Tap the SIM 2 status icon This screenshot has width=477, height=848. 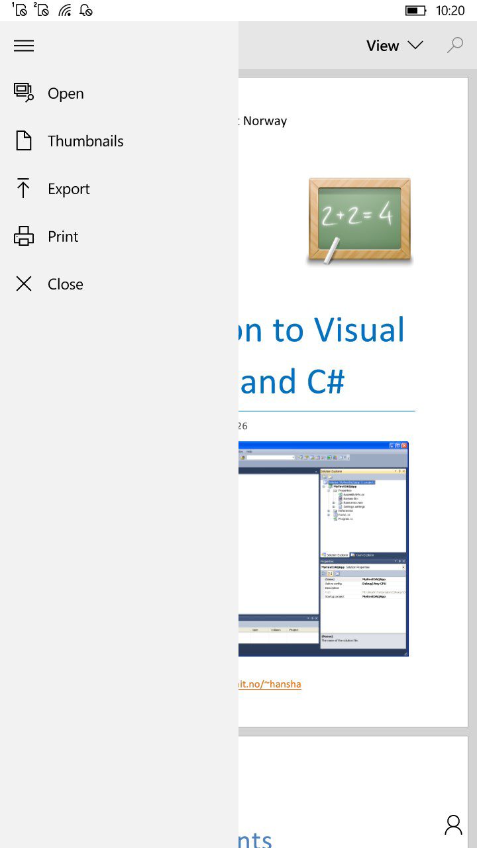[x=41, y=9]
